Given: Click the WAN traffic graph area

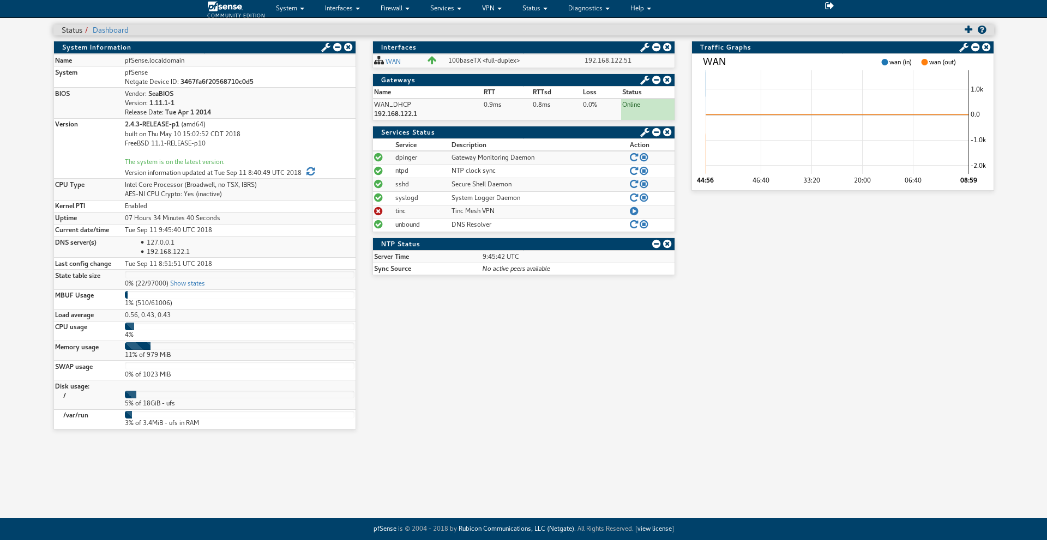Looking at the screenshot, I should point(837,122).
